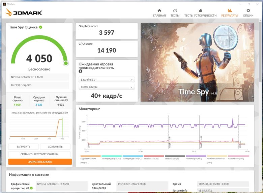Click the NVIDIA GeForce GTX 1650 score-panel field
Screen dimensions: 263x193
tap(39, 77)
